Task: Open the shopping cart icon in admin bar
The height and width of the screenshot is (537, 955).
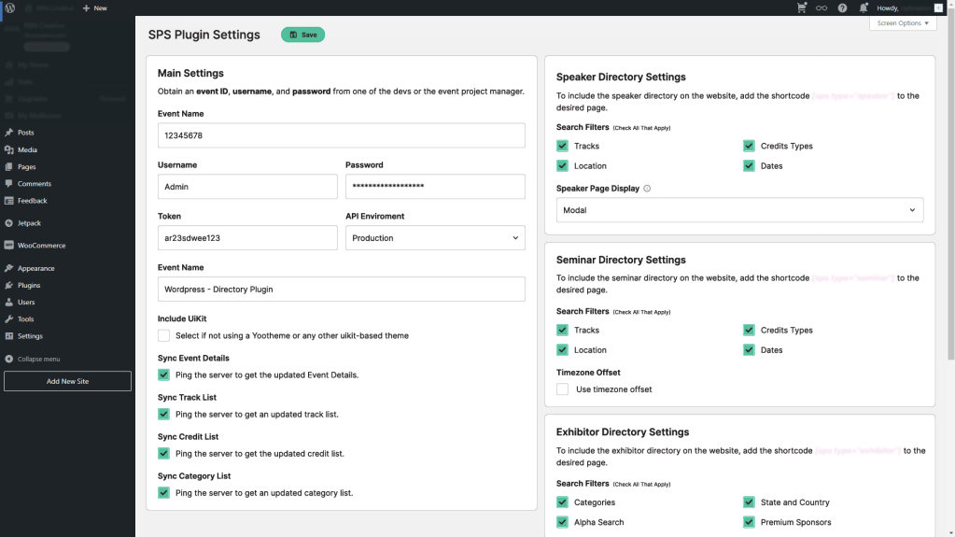Action: 802,7
